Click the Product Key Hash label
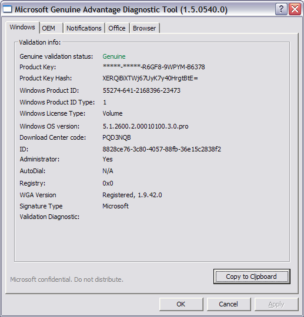The height and width of the screenshot is (317, 304). coord(45,78)
